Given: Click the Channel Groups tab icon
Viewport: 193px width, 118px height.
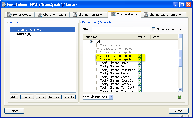Looking at the screenshot, I should coord(113,14).
